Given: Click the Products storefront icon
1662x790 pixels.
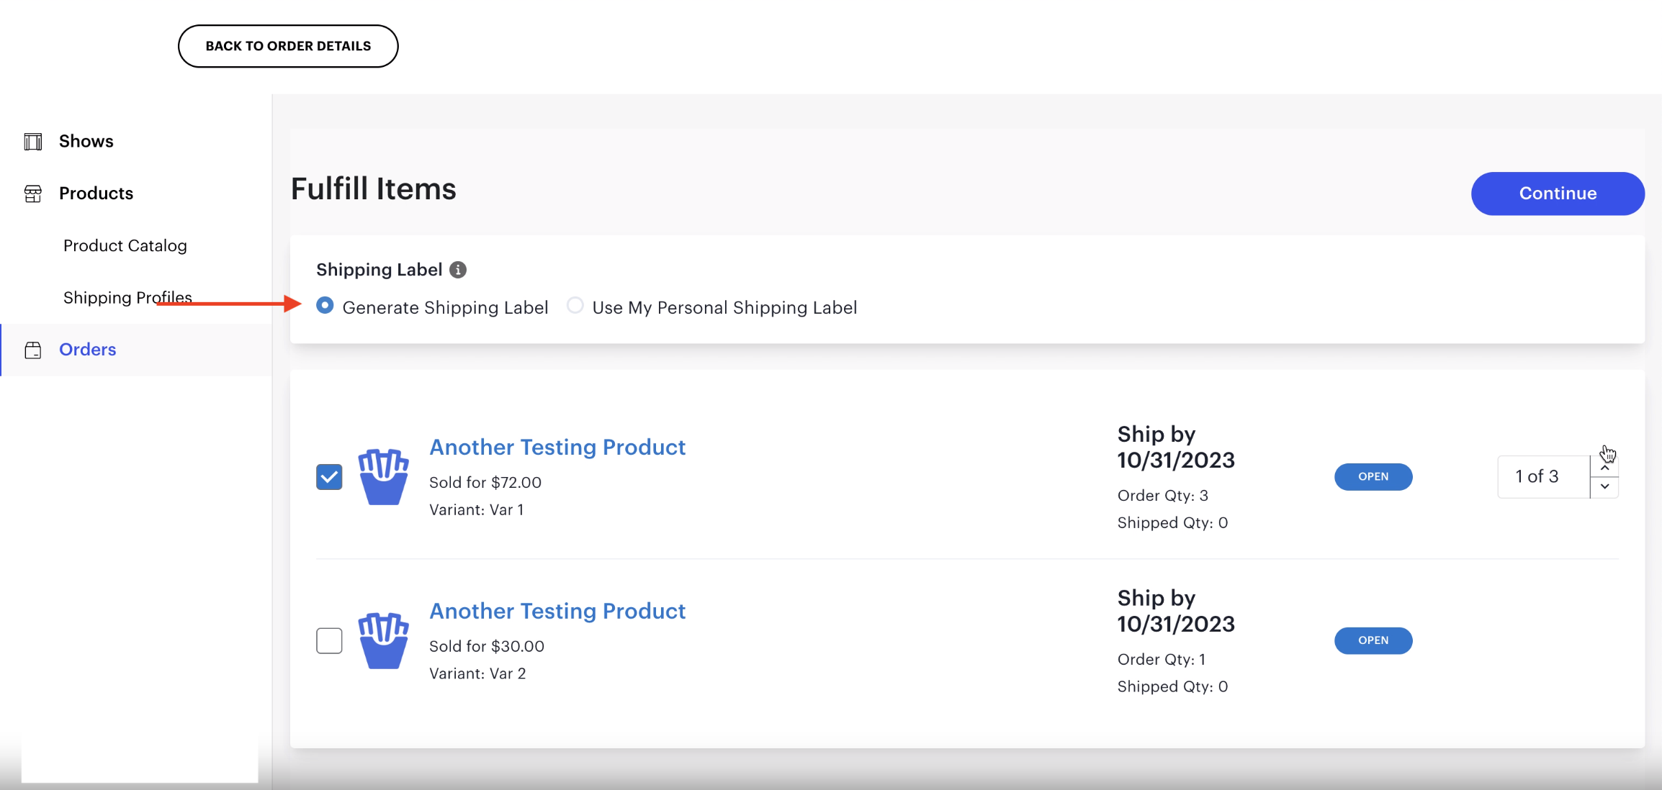Looking at the screenshot, I should [x=32, y=193].
